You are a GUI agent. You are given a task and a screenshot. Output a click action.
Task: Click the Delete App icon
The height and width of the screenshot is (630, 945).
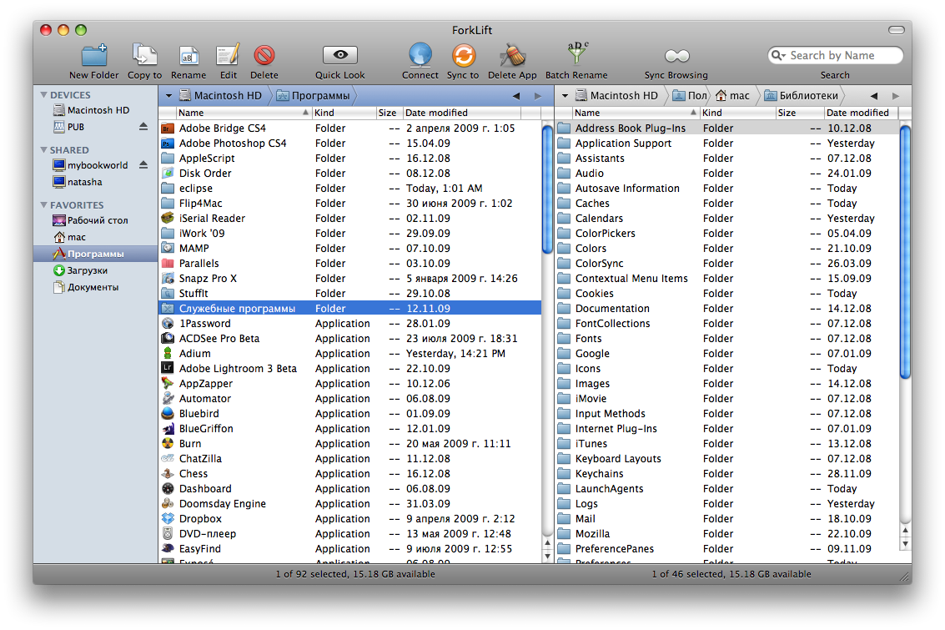click(512, 55)
